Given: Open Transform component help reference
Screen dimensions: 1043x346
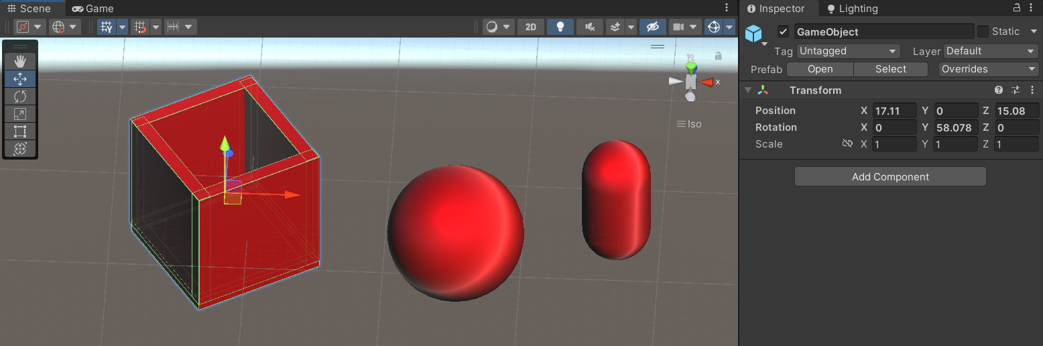Looking at the screenshot, I should [x=999, y=91].
